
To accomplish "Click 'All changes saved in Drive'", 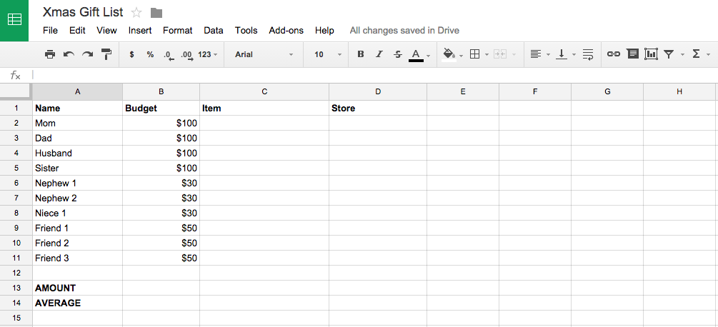I will click(404, 31).
